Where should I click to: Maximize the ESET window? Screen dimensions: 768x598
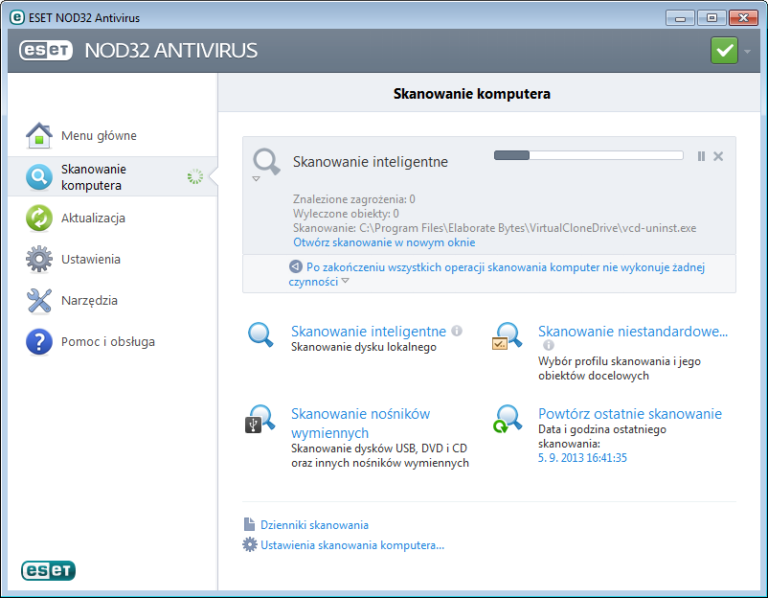[712, 18]
